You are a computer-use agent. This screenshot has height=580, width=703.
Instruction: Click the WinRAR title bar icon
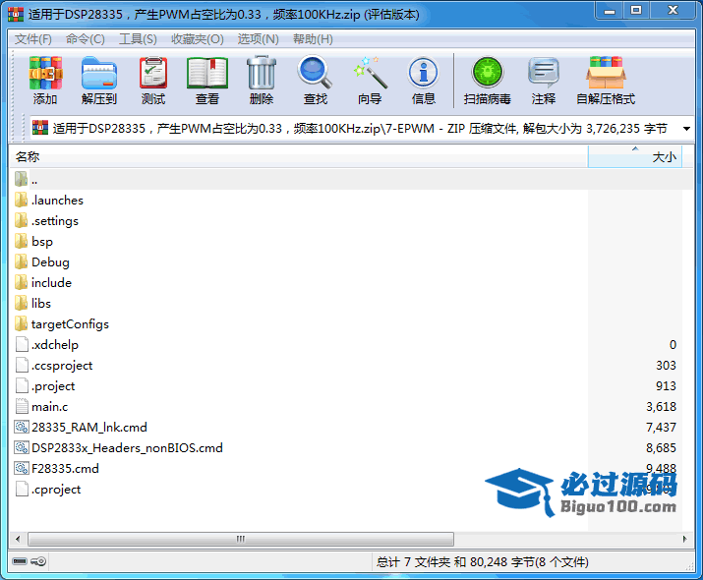pyautogui.click(x=16, y=15)
